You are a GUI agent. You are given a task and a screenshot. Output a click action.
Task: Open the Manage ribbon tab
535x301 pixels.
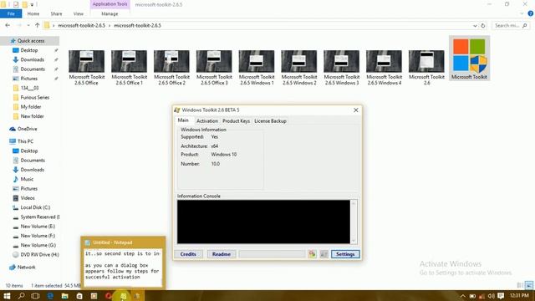110,13
